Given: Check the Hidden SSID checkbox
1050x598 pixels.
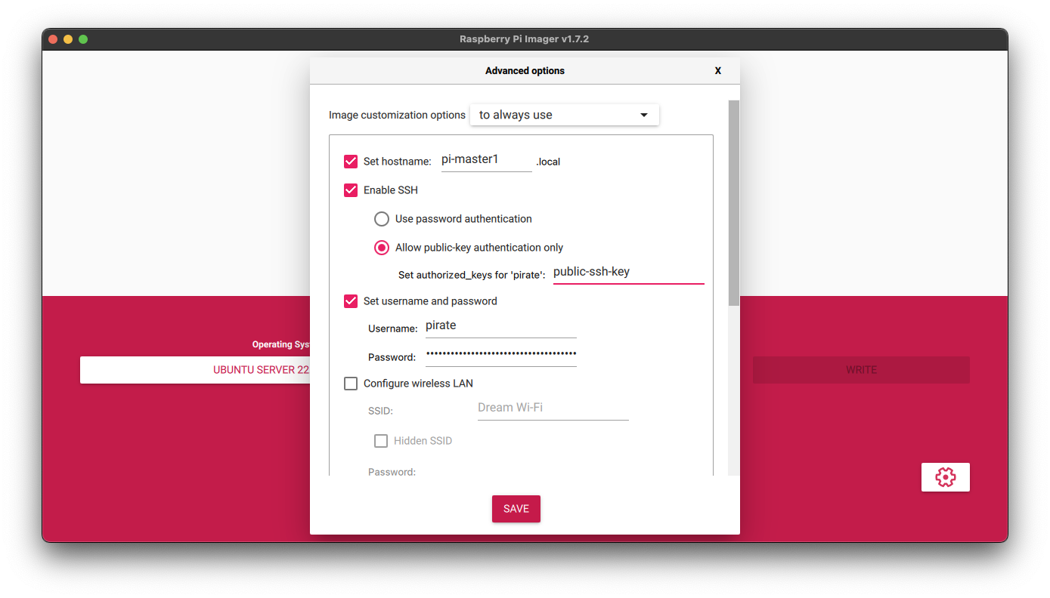Looking at the screenshot, I should 381,441.
